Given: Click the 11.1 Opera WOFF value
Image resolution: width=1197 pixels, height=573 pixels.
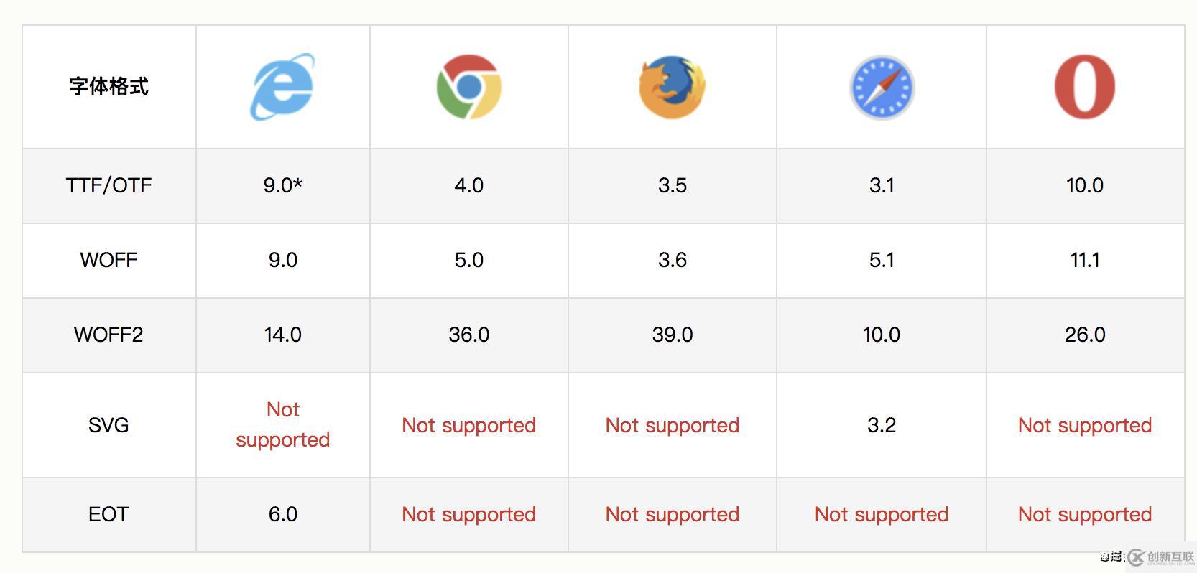Looking at the screenshot, I should tap(1084, 260).
